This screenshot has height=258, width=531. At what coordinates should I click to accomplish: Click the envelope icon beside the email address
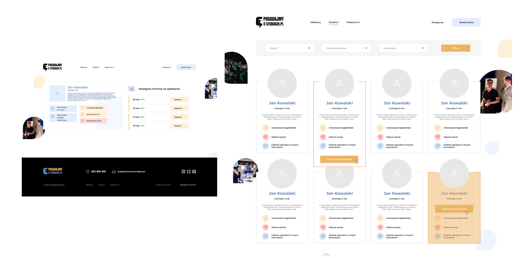(x=114, y=172)
